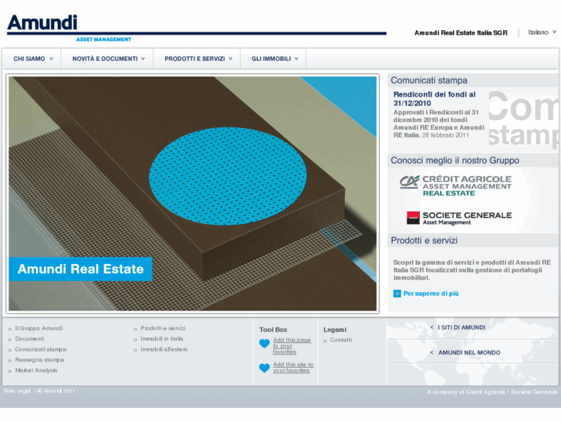Open the Il Gruppo Amundi footer link
Screen dimensions: 561x421
(39, 328)
